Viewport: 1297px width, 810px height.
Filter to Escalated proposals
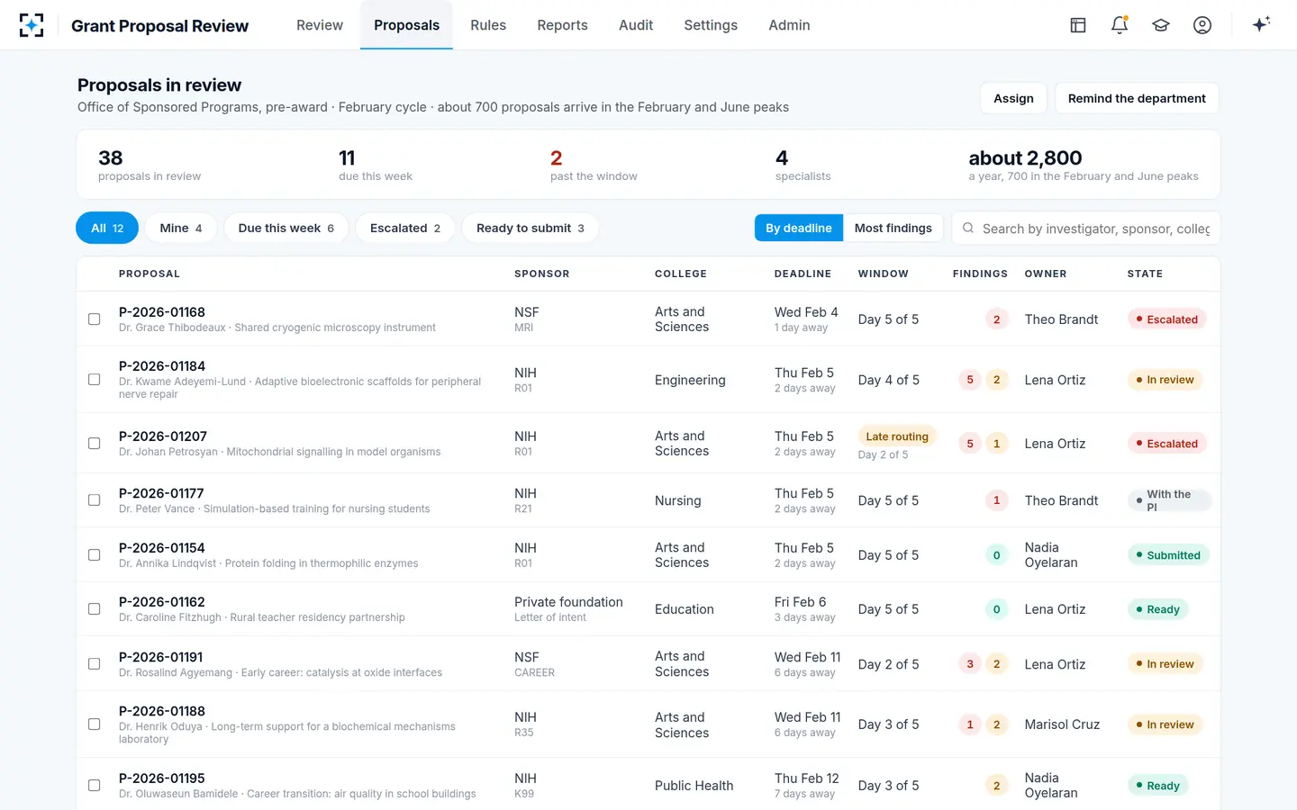(x=405, y=229)
